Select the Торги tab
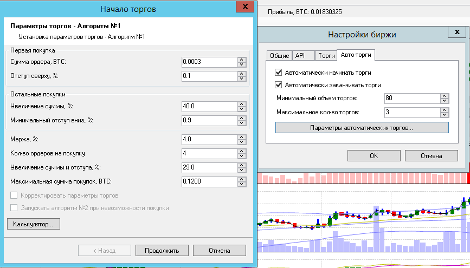Viewport: 470px width, 268px height. pos(326,56)
